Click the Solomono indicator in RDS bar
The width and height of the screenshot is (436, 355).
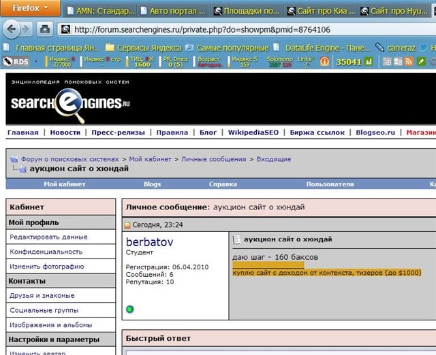(x=280, y=62)
